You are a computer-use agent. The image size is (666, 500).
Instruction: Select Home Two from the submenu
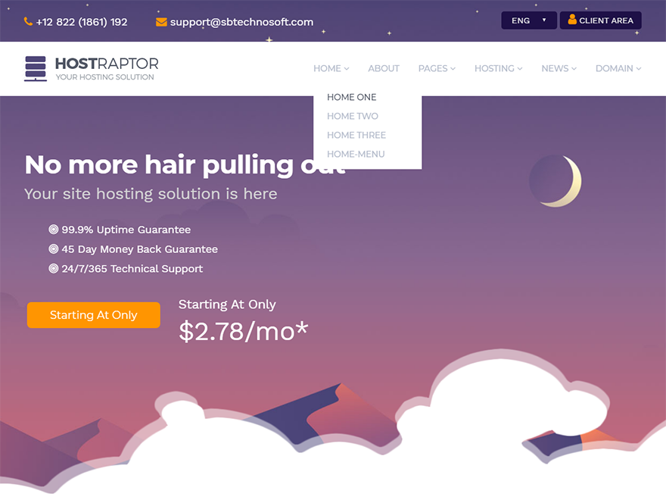pos(353,116)
